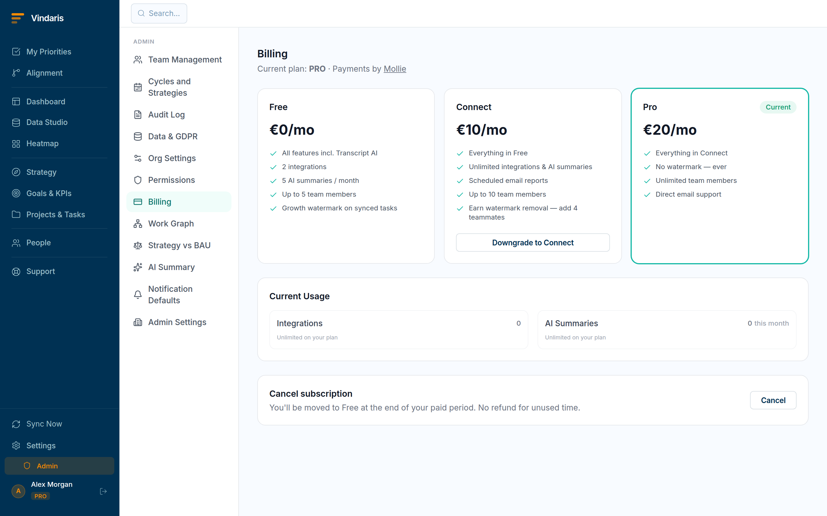Click the My Priorities checkbox icon
The height and width of the screenshot is (516, 827).
(16, 52)
